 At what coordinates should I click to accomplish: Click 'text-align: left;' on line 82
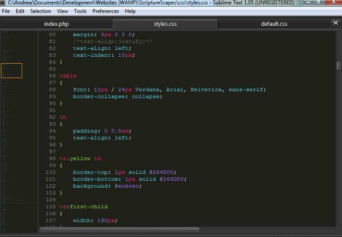click(x=102, y=48)
